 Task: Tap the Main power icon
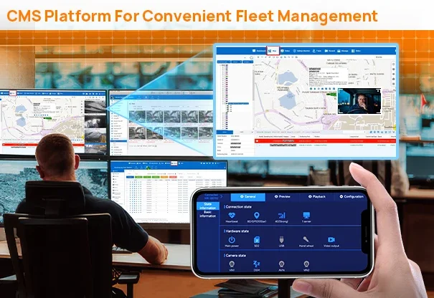(x=232, y=240)
